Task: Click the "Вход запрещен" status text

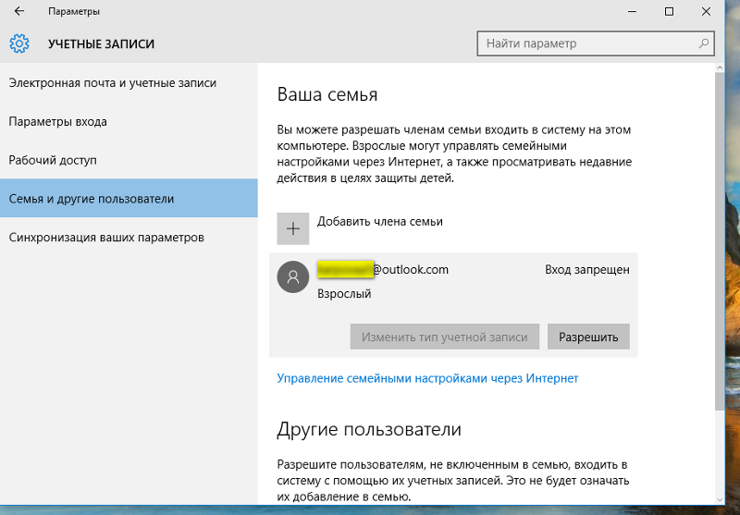Action: point(587,270)
